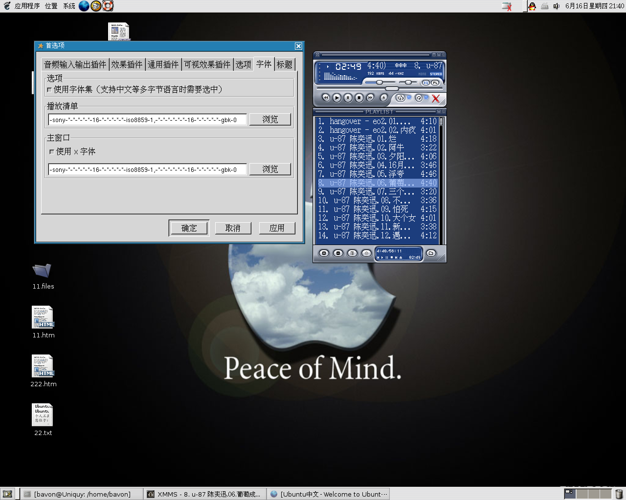Pause playback in XMMS player
626x500 pixels.
(348, 98)
